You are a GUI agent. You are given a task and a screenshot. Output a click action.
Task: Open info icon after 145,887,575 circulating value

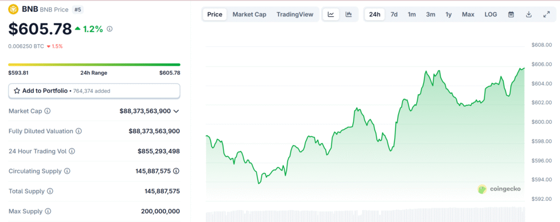point(176,171)
